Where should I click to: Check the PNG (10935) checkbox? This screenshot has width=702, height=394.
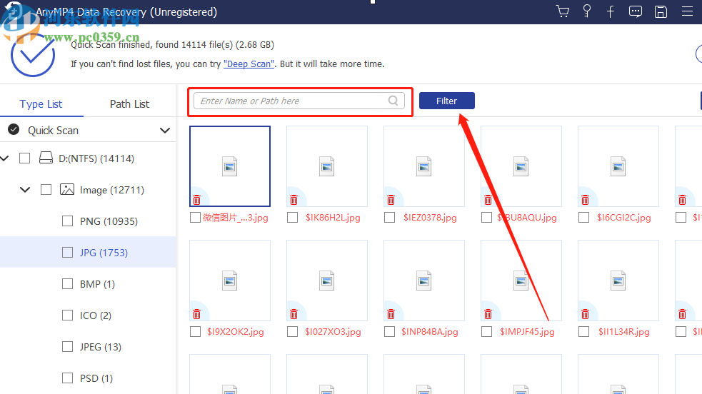tap(68, 221)
